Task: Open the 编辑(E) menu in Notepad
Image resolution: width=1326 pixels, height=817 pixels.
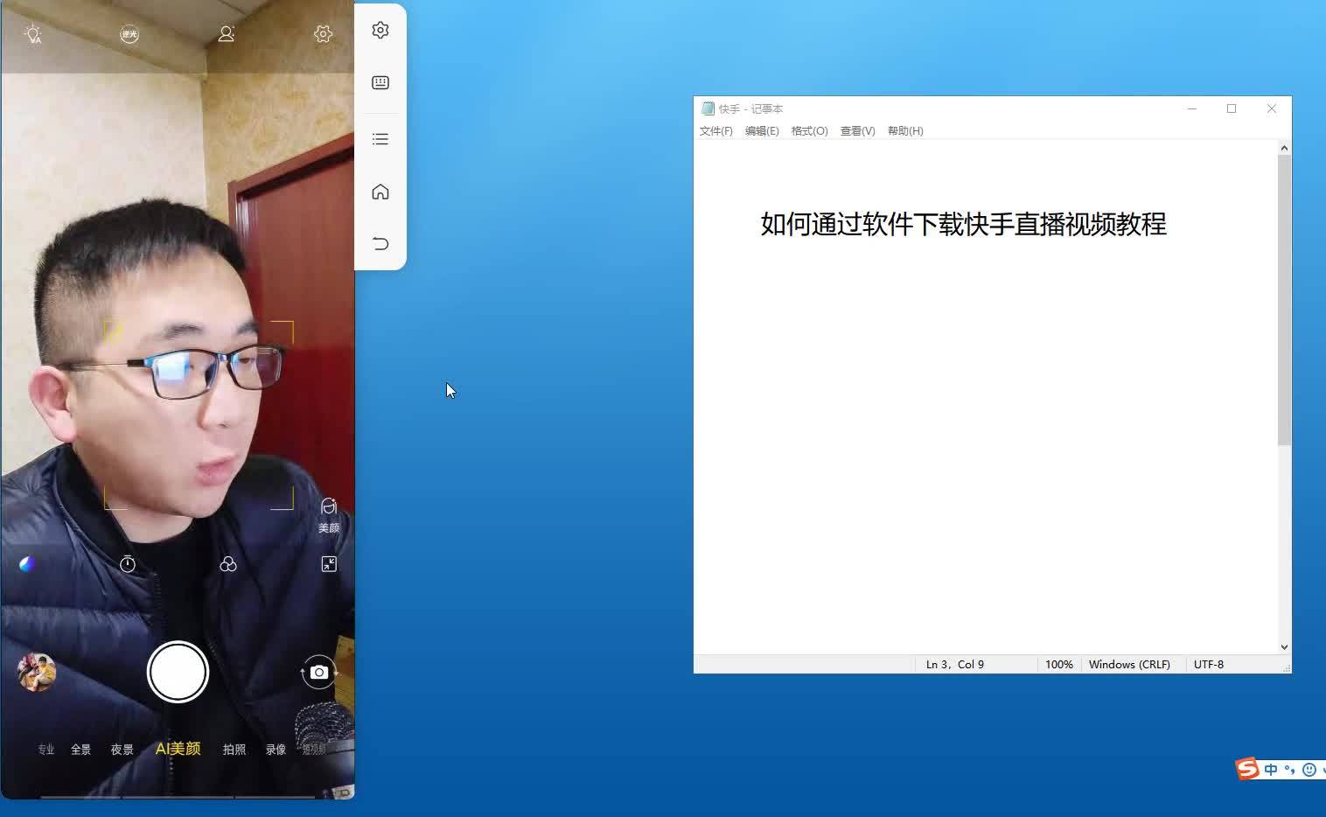Action: click(762, 131)
